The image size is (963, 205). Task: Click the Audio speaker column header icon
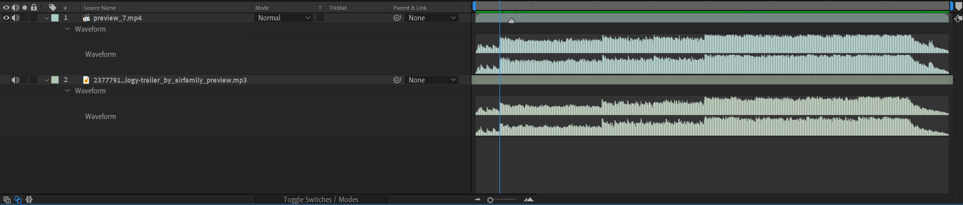[x=16, y=7]
